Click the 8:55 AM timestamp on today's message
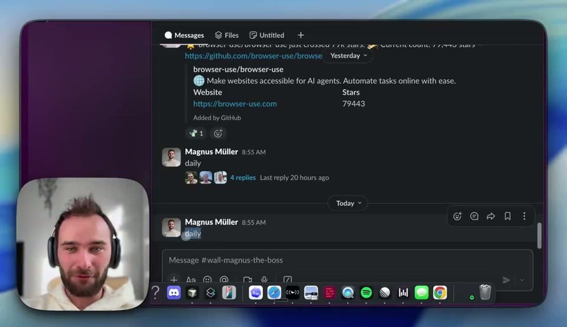This screenshot has width=567, height=327. click(x=254, y=222)
